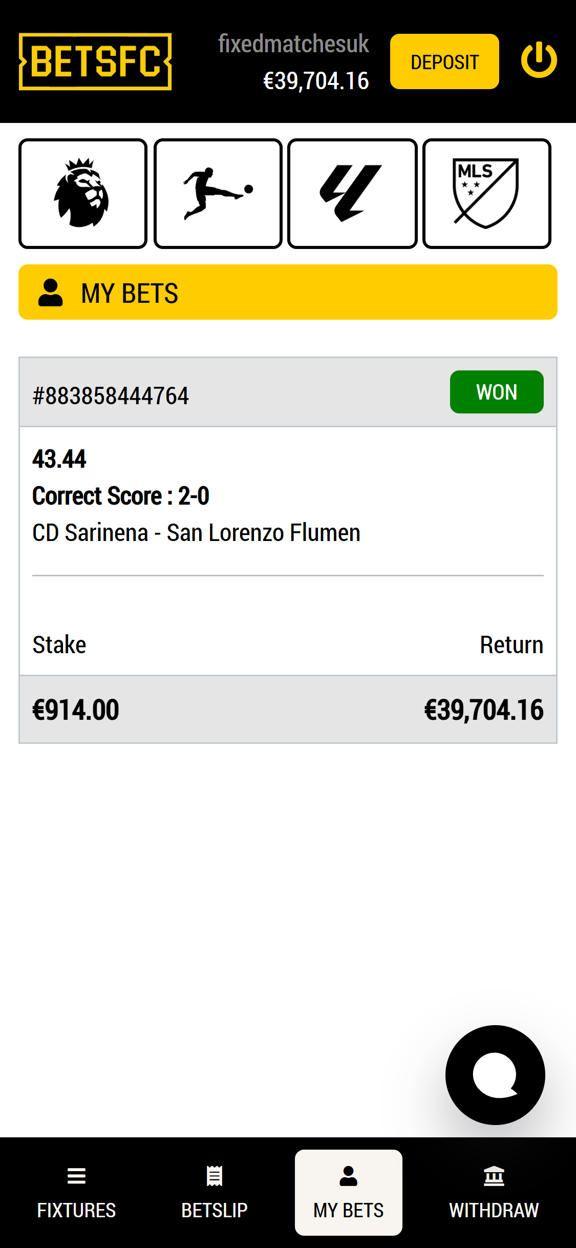Click the €39,704.16 header balance
The image size is (576, 1248).
click(x=316, y=81)
